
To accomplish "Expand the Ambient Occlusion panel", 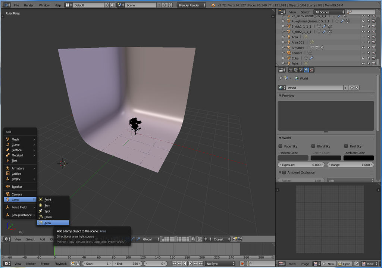I will click(280, 172).
